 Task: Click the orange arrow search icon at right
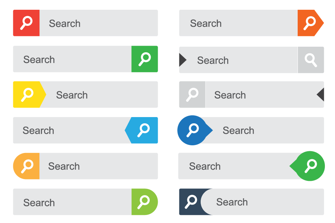(x=310, y=23)
